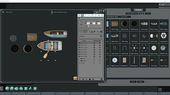170x95 pixels.
Task: Click the duplicate layer icon
Action: click(x=93, y=79)
